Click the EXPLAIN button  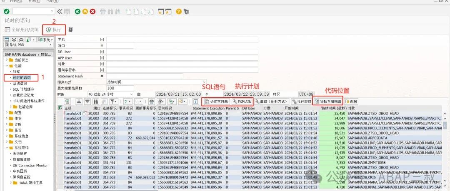(x=242, y=102)
